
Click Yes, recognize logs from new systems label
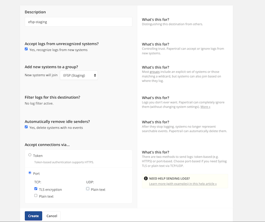[x=59, y=50]
